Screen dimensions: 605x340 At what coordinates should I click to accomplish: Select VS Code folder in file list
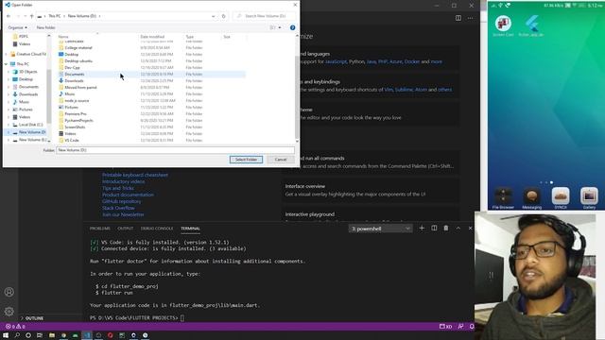tap(151, 141)
